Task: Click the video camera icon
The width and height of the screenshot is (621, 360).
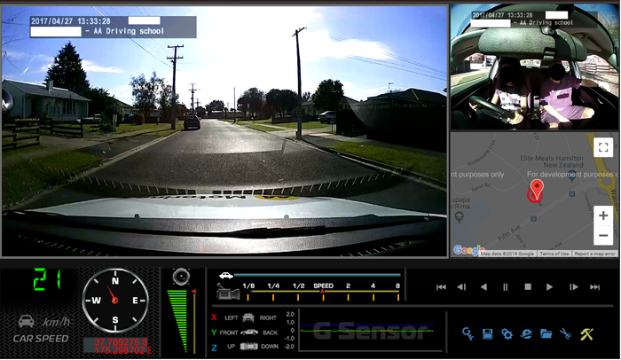Action: pyautogui.click(x=228, y=293)
